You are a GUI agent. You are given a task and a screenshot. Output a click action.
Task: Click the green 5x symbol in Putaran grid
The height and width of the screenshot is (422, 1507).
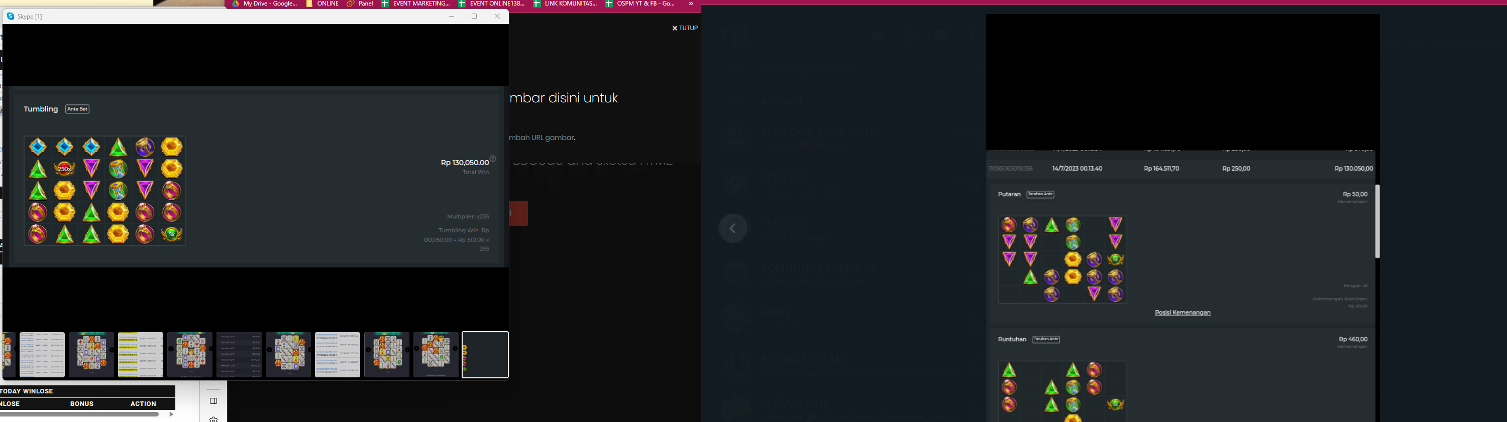[1115, 259]
